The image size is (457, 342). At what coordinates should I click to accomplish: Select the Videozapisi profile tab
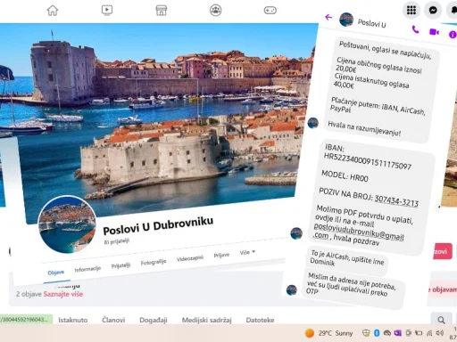point(190,258)
